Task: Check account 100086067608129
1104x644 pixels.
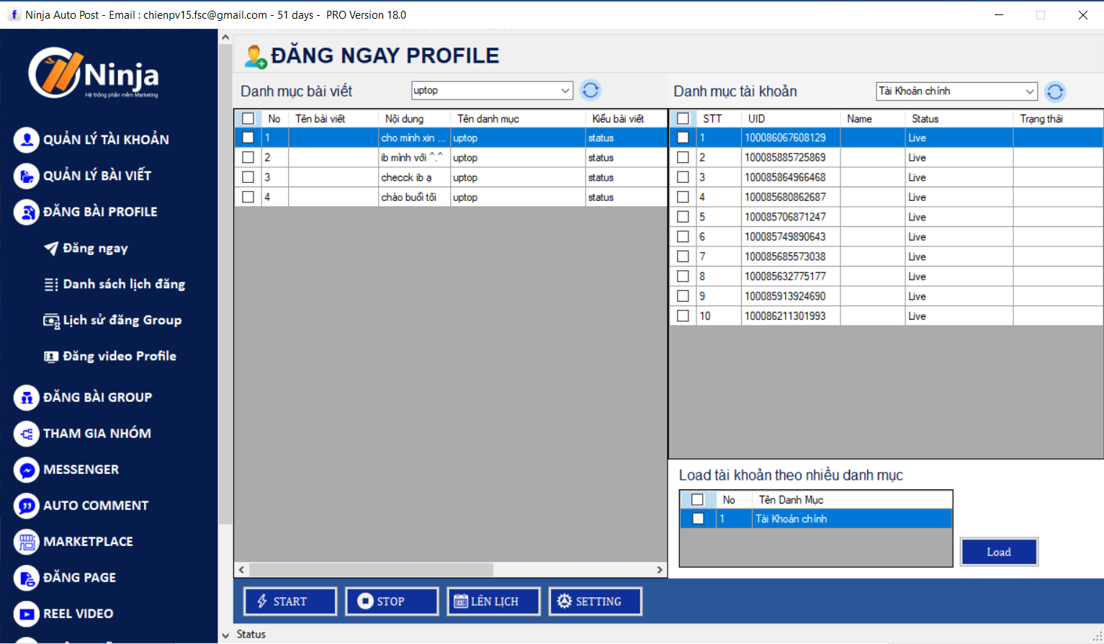Action: (x=683, y=138)
